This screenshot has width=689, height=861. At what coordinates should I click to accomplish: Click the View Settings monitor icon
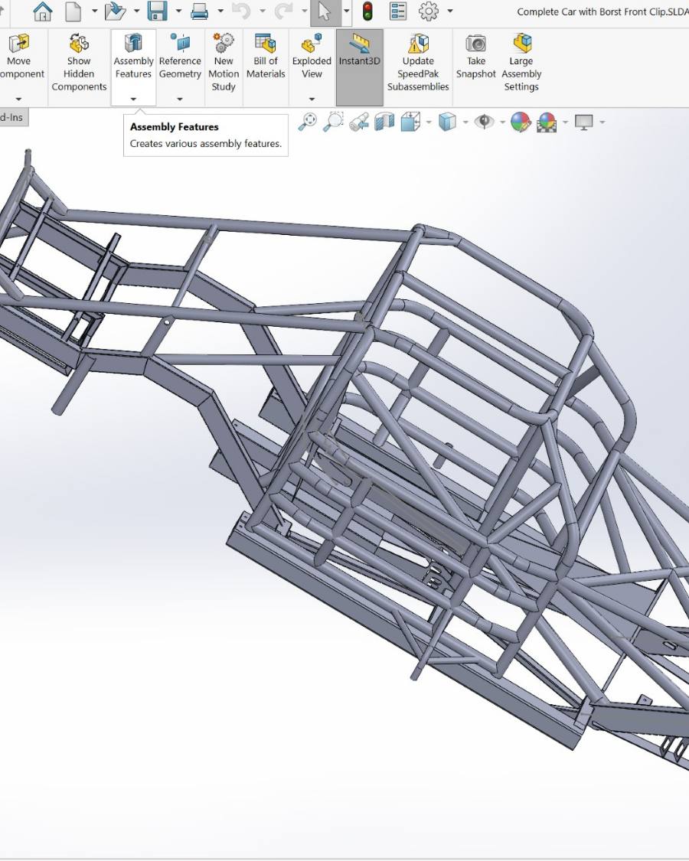pyautogui.click(x=583, y=122)
